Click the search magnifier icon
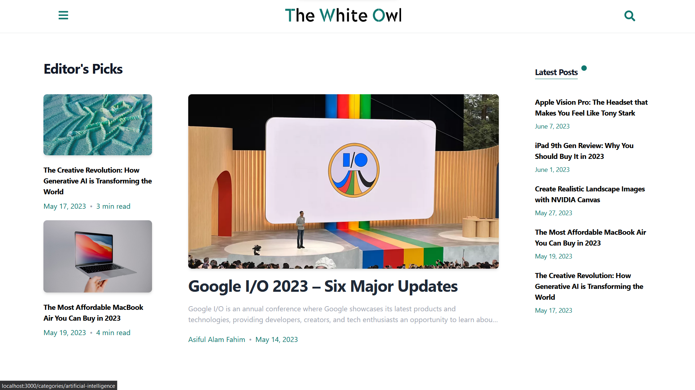Viewport: 695px width, 390px height. click(630, 16)
